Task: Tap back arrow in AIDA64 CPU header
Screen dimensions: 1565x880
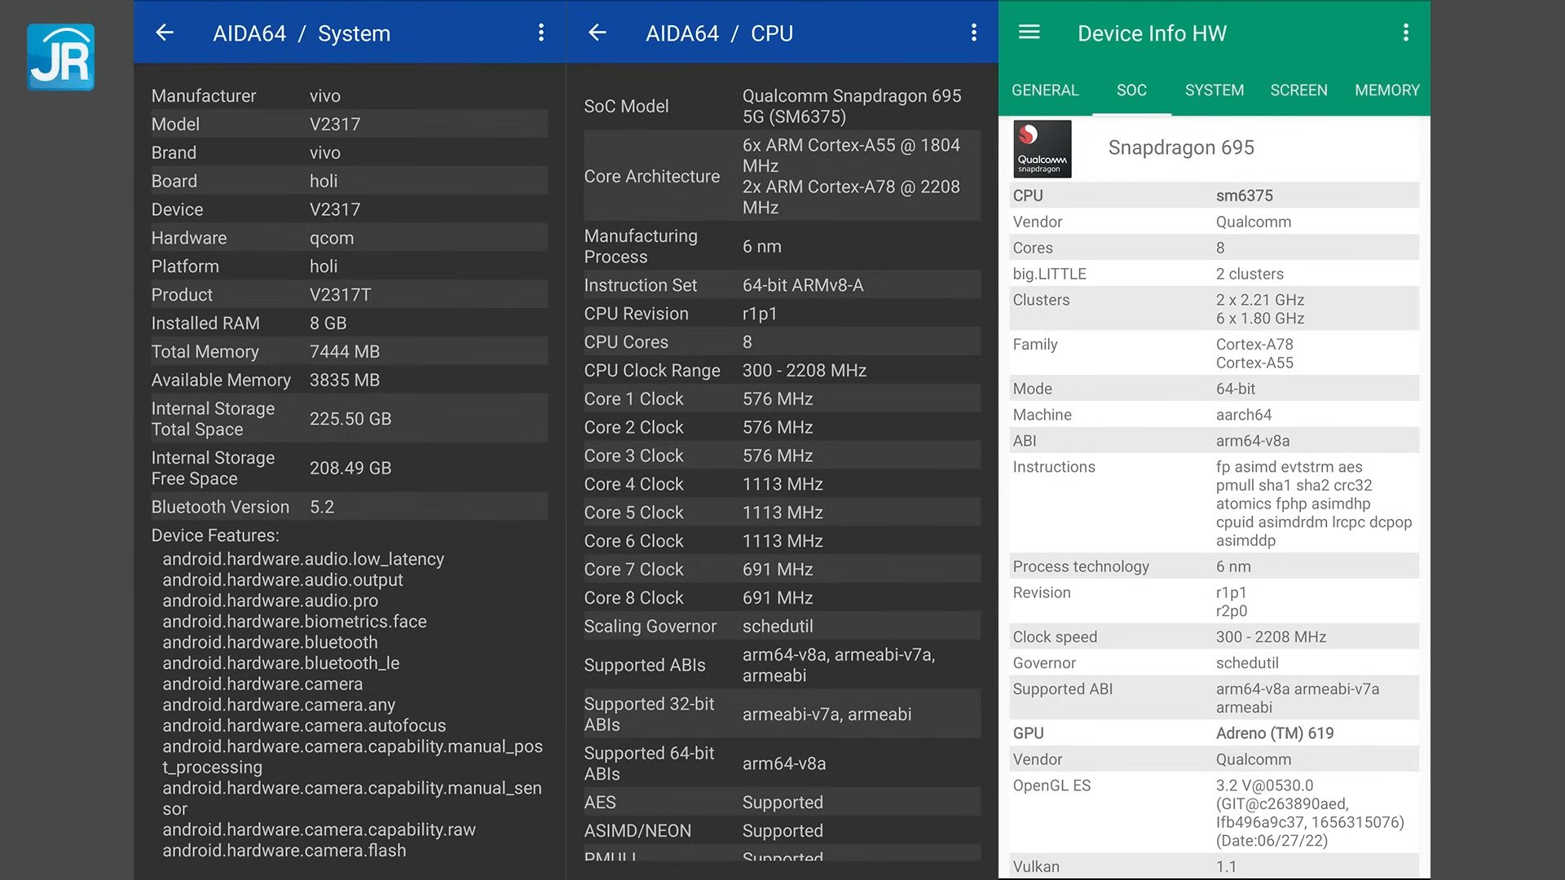Action: 597,33
